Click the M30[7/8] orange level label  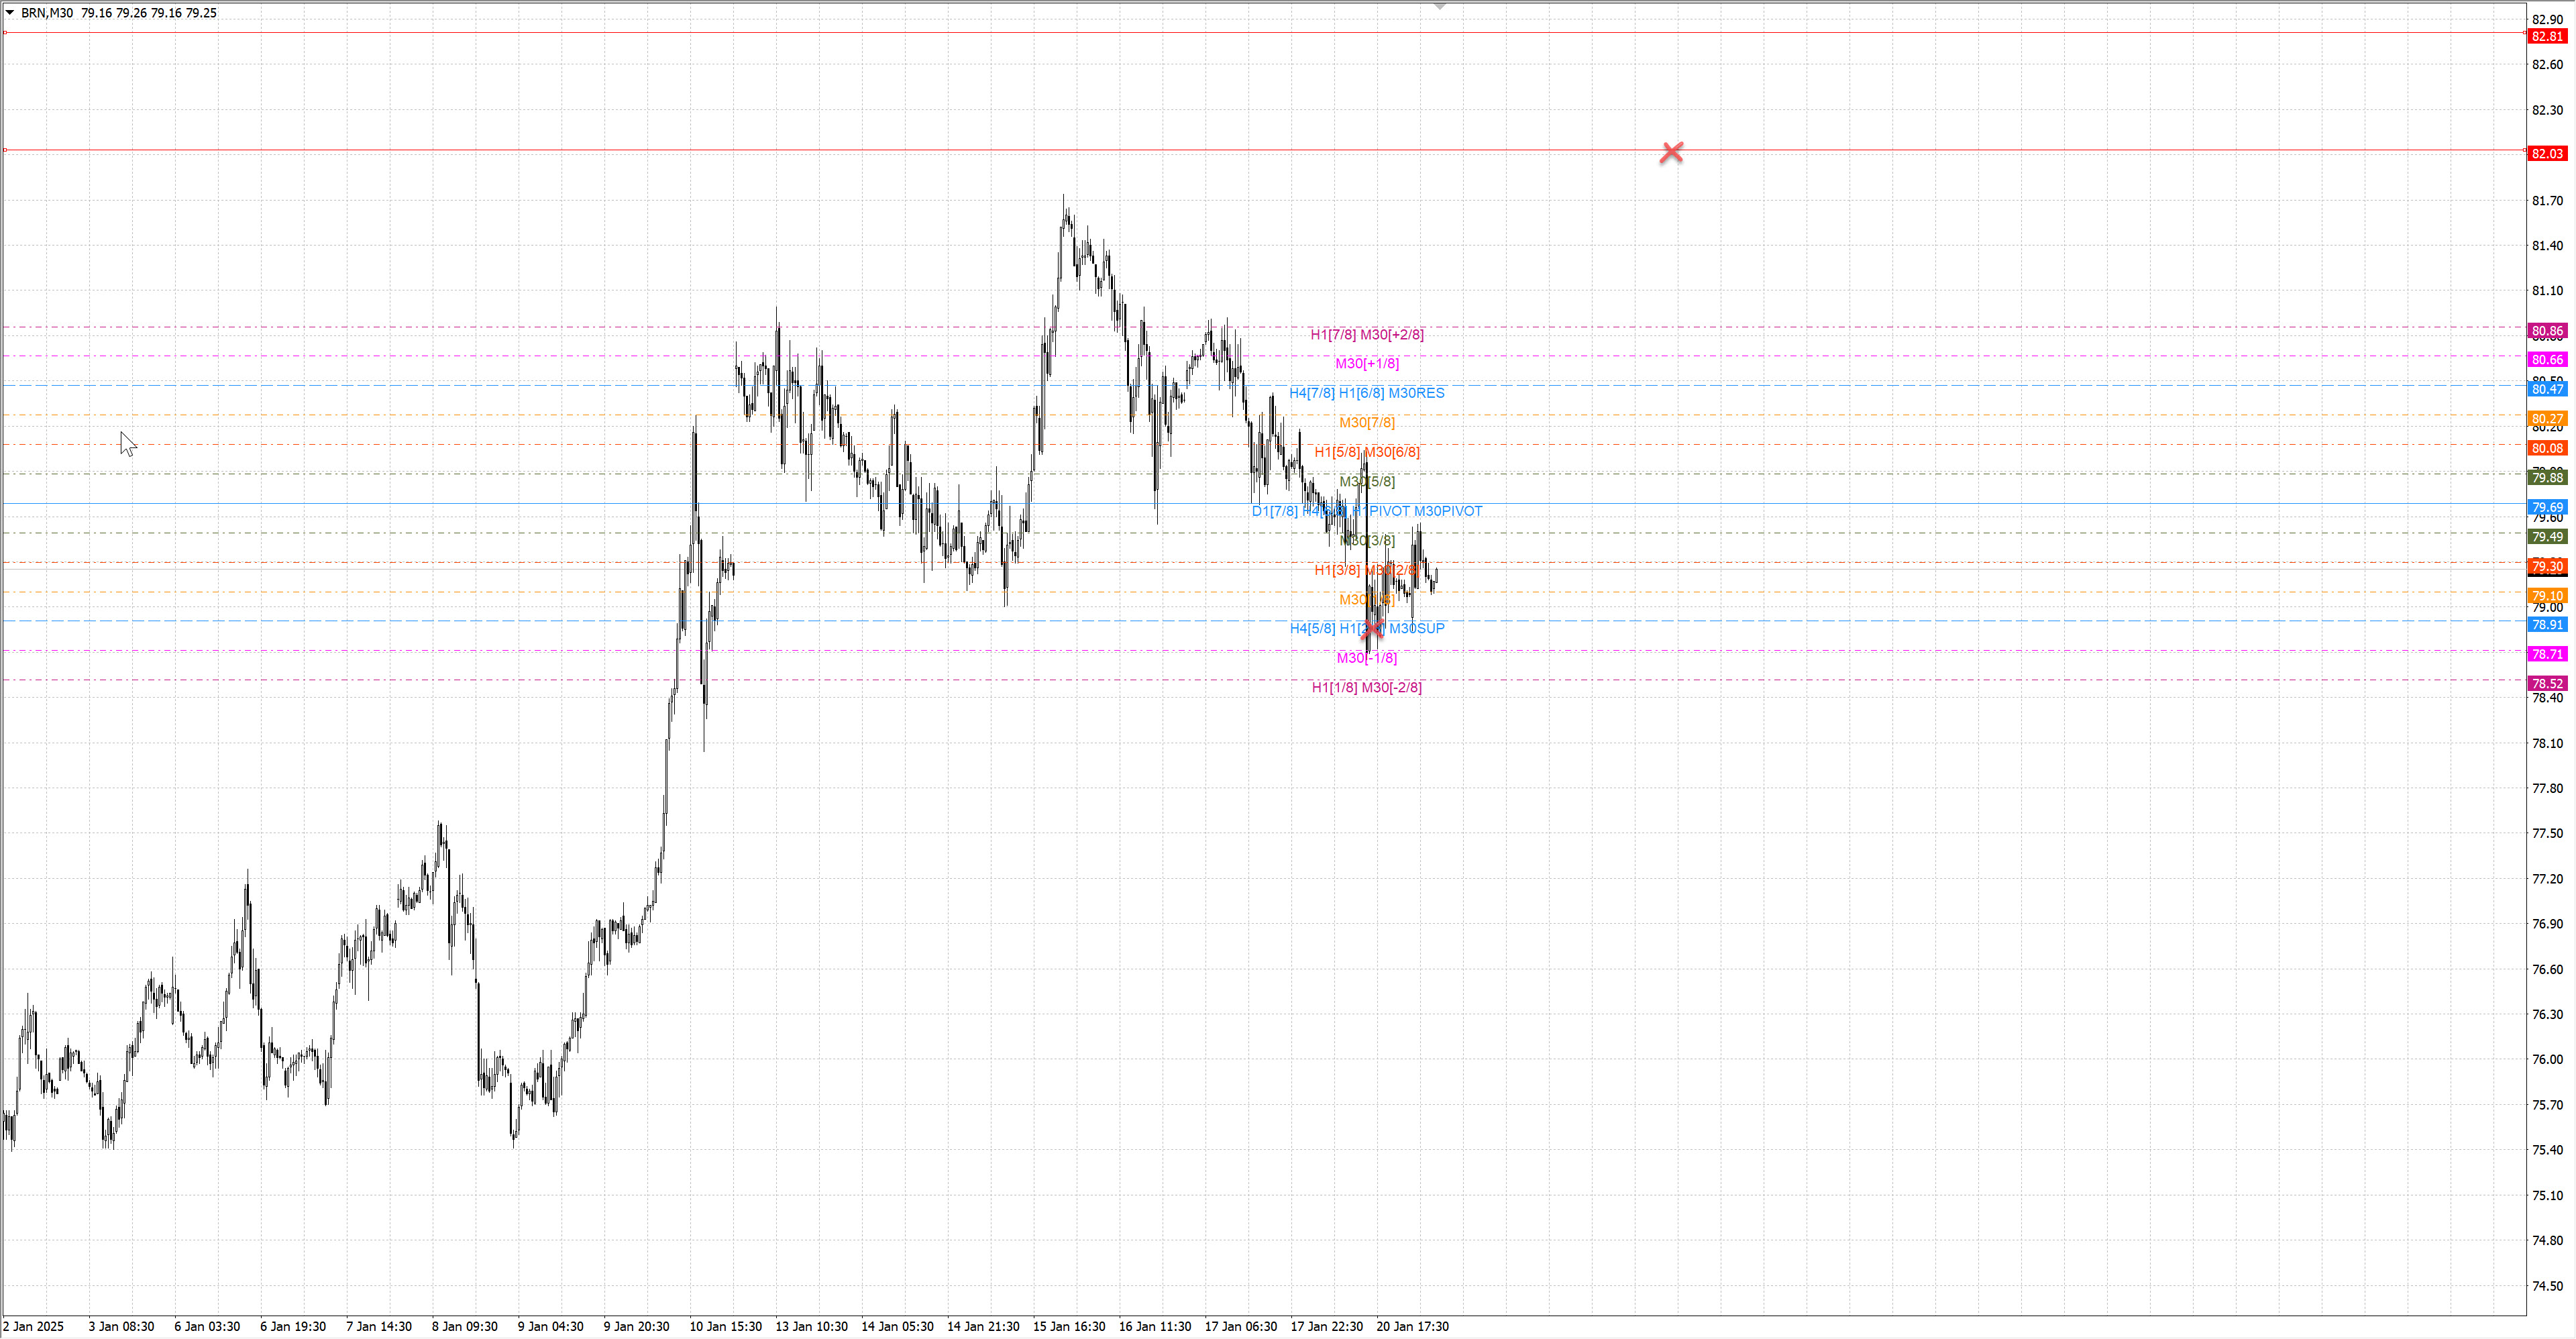point(1366,422)
